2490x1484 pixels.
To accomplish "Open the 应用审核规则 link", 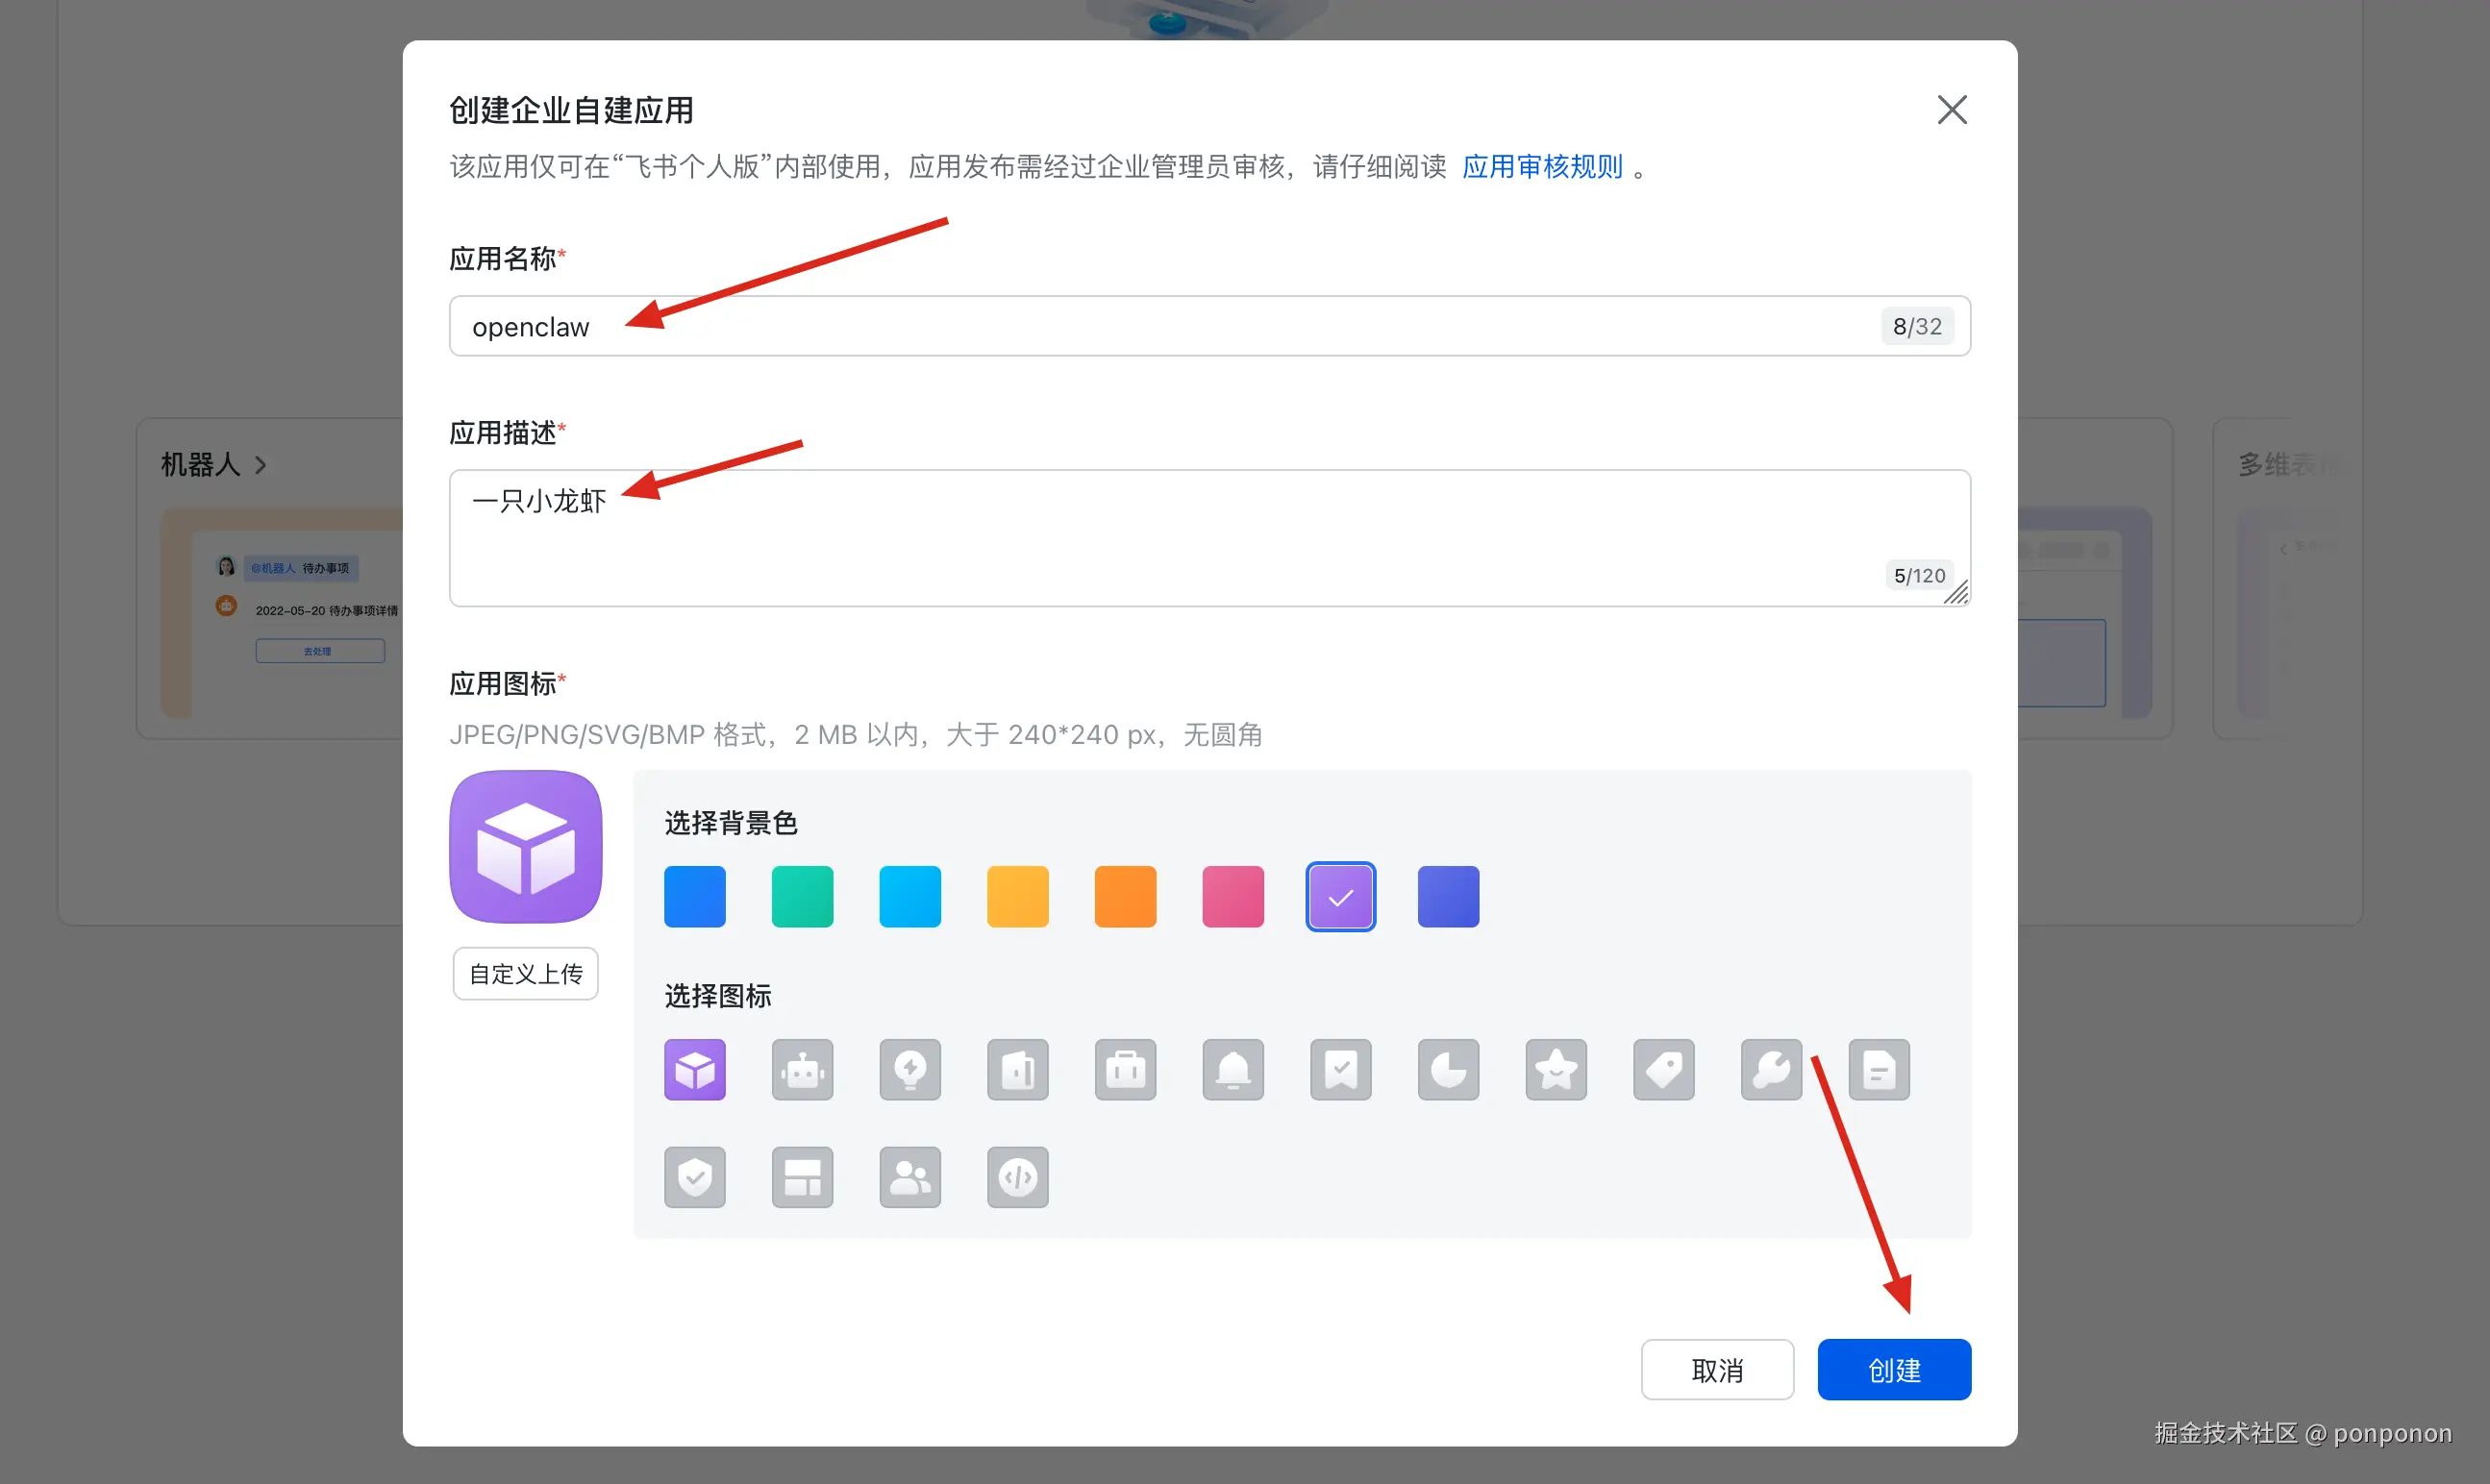I will 1542,166.
